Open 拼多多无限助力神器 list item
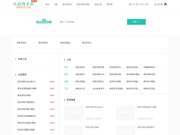Image resolution: width=180 pixels, height=135 pixels. (26, 130)
